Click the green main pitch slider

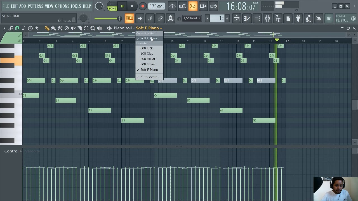click(x=108, y=19)
